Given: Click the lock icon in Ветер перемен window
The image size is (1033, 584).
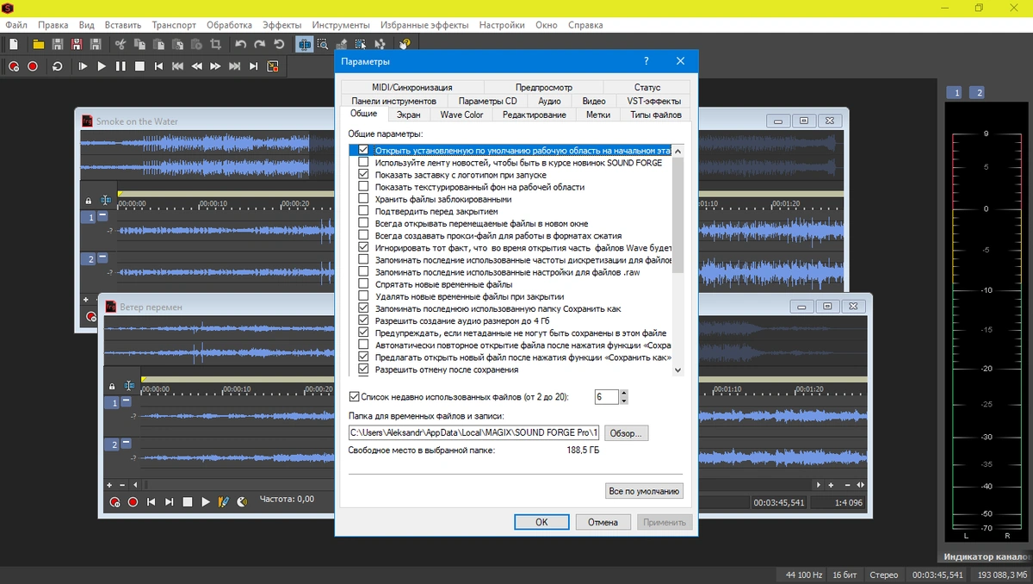Looking at the screenshot, I should click(x=111, y=387).
